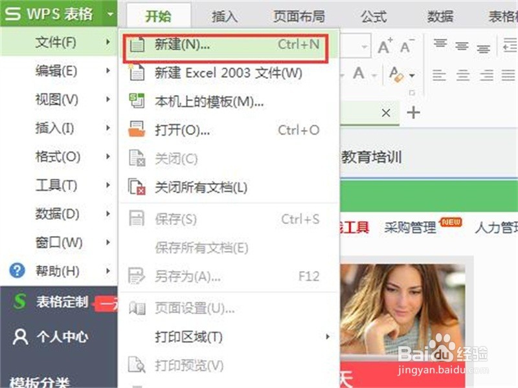Viewport: 518px width, 388px height.
Task: Click the 新建 Excel 2003 文件 icon
Action: tap(137, 73)
